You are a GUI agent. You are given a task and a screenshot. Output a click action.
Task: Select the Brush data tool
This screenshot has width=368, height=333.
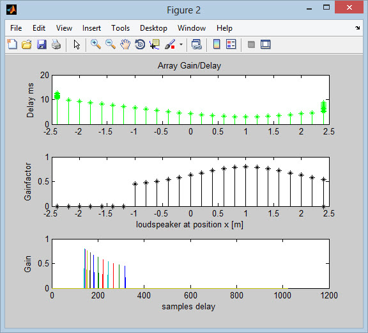coord(170,44)
